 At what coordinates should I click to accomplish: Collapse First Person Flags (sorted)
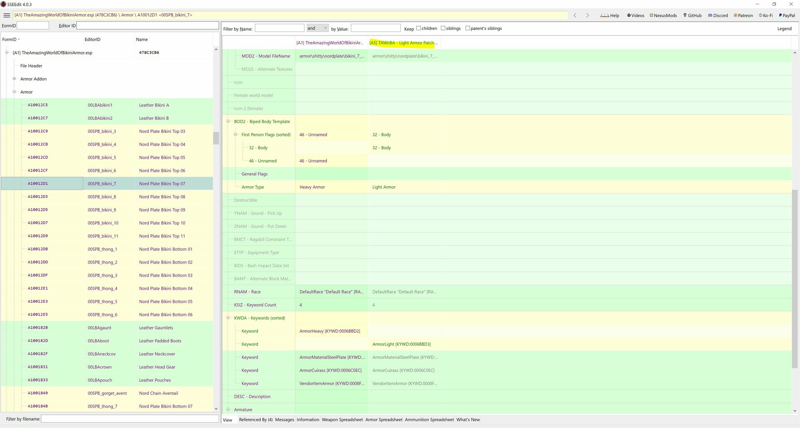click(235, 134)
